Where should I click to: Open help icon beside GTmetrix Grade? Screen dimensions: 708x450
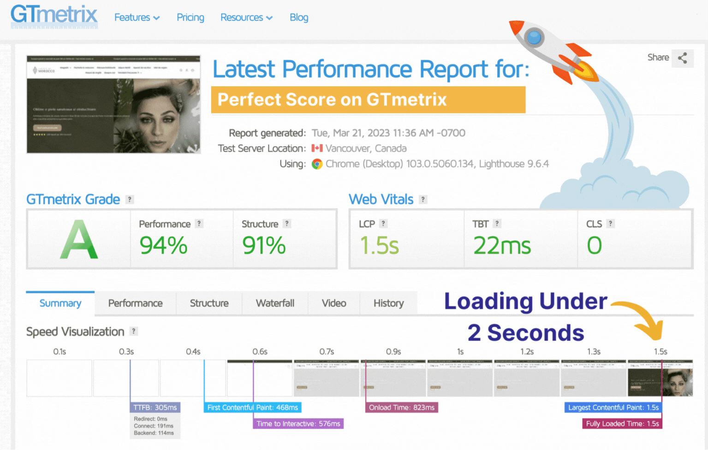[x=130, y=200]
